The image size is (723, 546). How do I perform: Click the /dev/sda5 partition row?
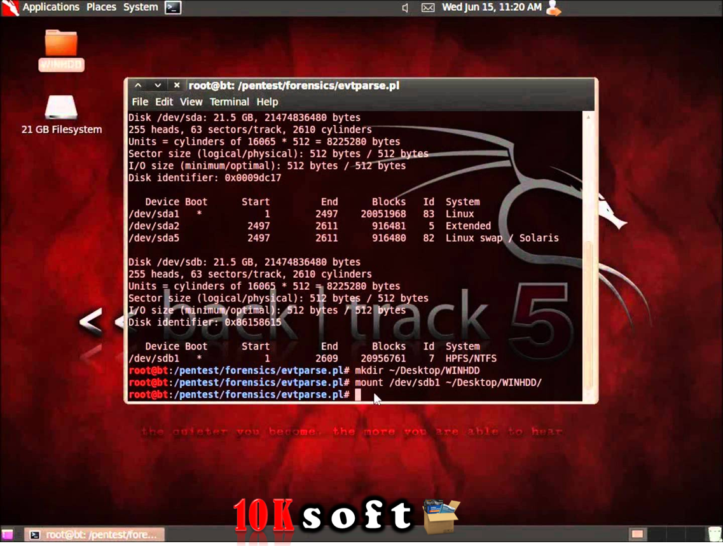(343, 238)
